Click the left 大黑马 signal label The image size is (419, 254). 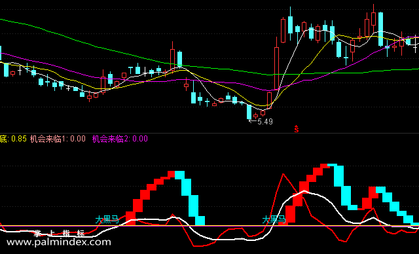tap(107, 220)
